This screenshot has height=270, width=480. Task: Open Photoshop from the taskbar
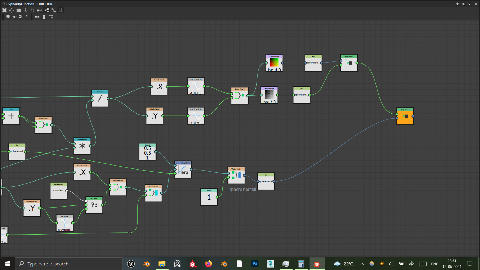pyautogui.click(x=255, y=264)
